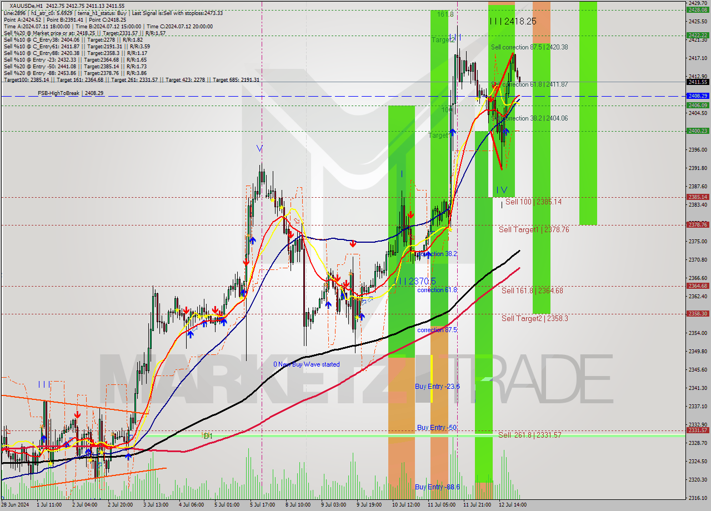Screen dimensions: 711x511
Task: Click the 12 Jul 14:00 time label
Action: point(513,505)
